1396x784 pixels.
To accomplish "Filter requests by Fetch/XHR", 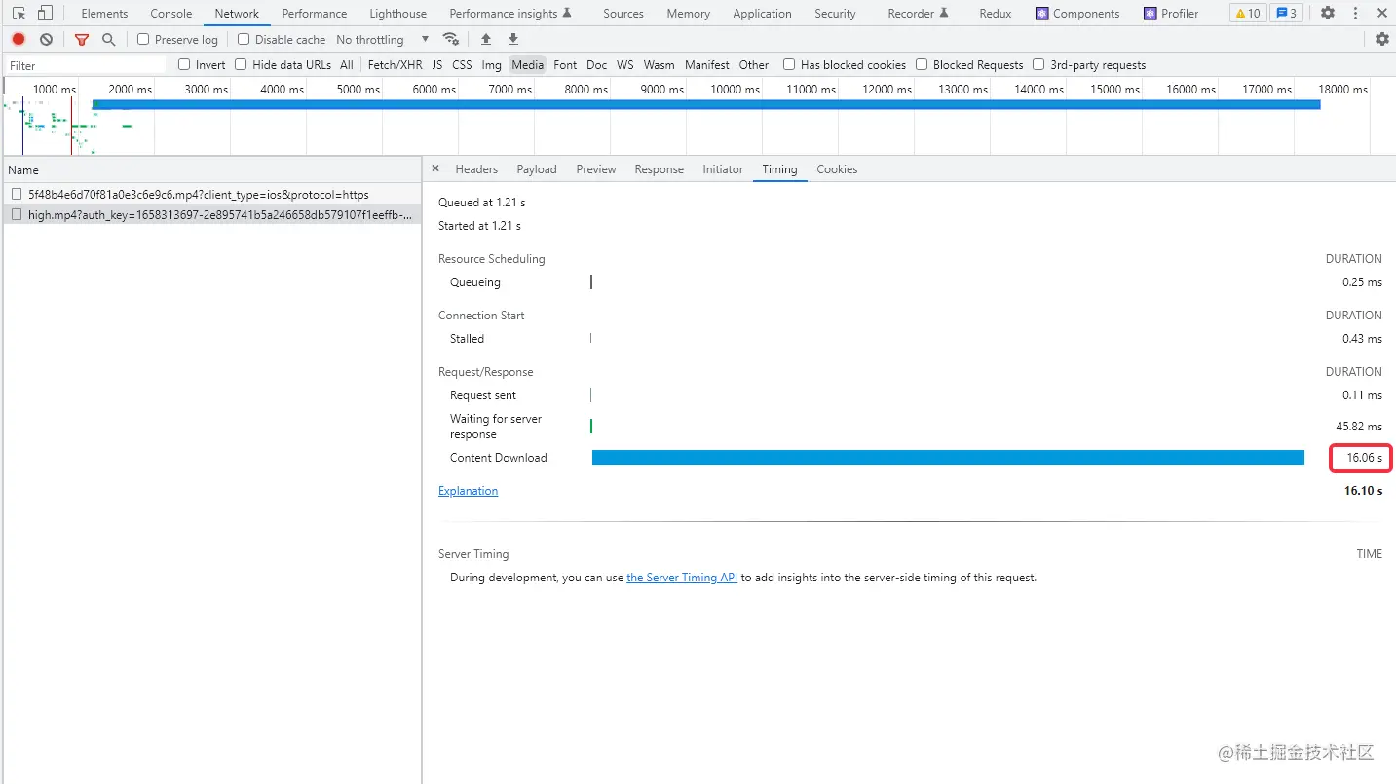I will (396, 64).
